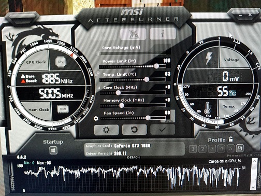Click the link icon next to Temp. Limit
This screenshot has width=261, height=196.
pos(97,74)
